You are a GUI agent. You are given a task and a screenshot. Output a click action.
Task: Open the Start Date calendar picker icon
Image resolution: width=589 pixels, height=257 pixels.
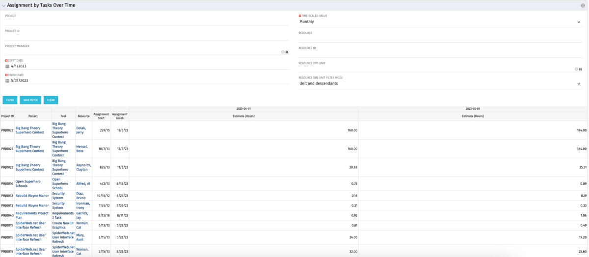[x=7, y=66]
